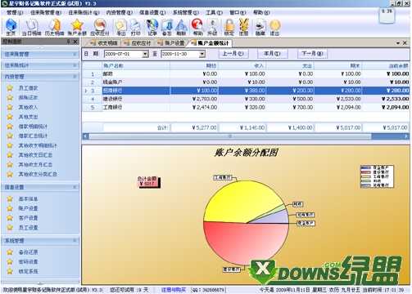
Task: Click the 账户余额 star toolbar icon
Action: click(x=77, y=27)
